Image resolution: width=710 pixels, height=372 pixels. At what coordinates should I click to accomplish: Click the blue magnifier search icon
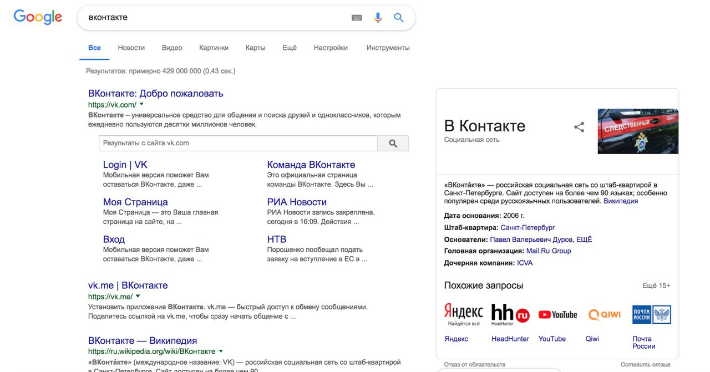(x=399, y=18)
